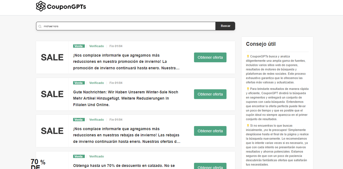Viewport: 343px width, 169px height.
Task: Get offer for the Gute Nachrichten Winter-Sale coupon
Action: (210, 94)
